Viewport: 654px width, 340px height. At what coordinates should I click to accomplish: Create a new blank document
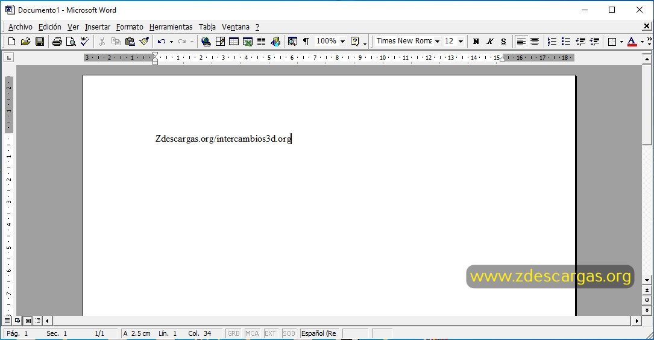[x=11, y=42]
